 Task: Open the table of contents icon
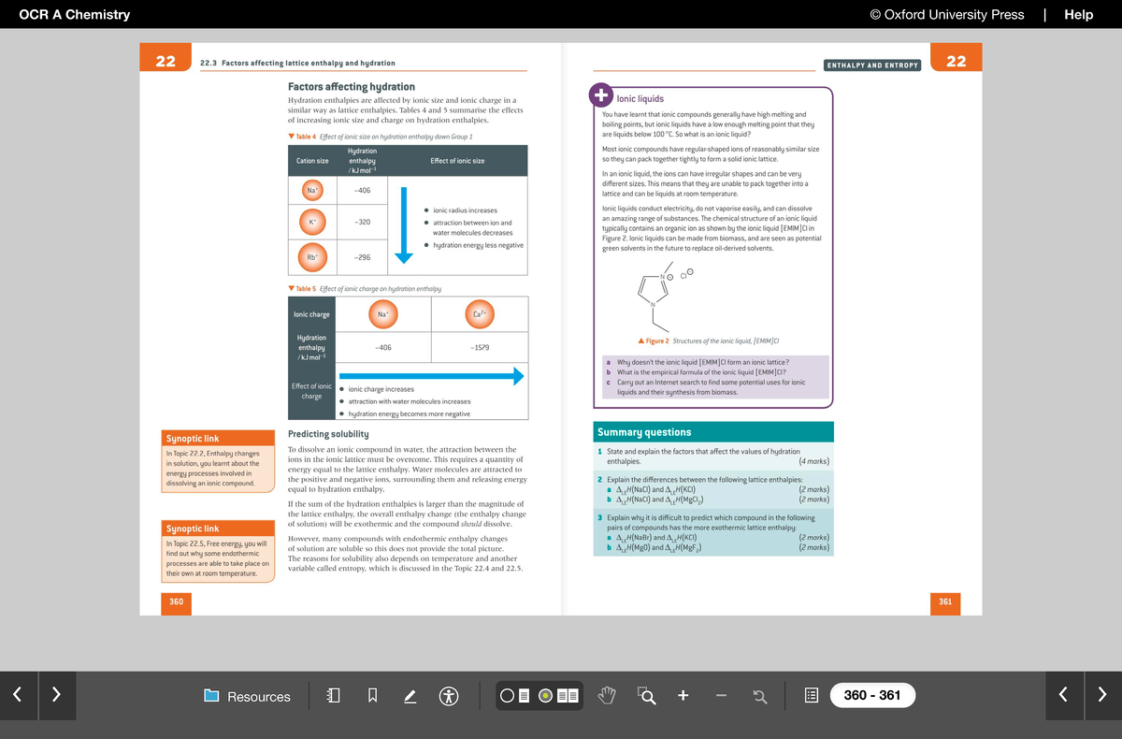click(334, 696)
